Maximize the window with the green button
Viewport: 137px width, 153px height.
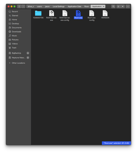(14, 6)
